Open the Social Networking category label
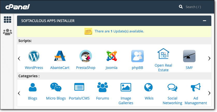 coord(172,101)
